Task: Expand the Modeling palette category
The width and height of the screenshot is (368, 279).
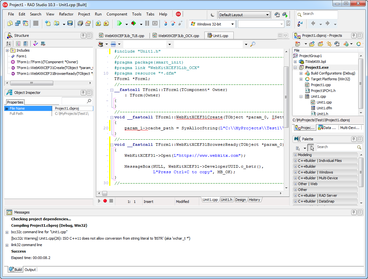Action: click(295, 155)
